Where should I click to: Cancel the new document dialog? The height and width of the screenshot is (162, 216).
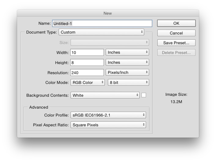click(x=176, y=33)
